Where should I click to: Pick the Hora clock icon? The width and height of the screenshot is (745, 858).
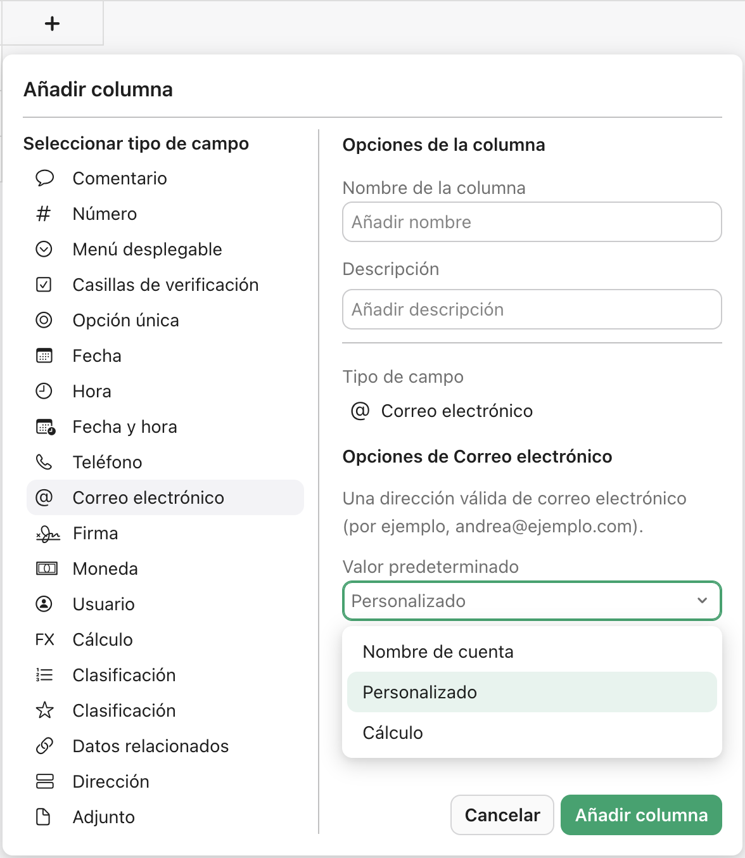coord(44,391)
